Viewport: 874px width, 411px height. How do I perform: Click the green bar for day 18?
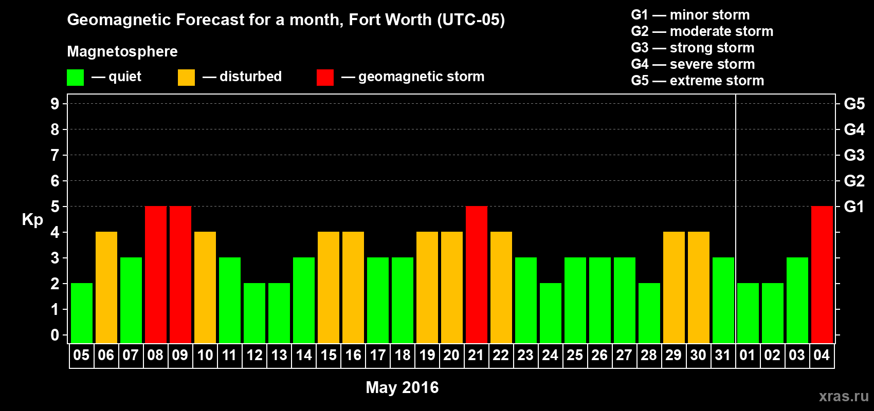tap(403, 300)
